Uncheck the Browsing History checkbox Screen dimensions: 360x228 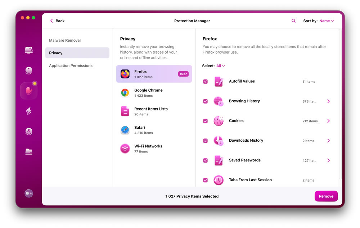tap(206, 101)
